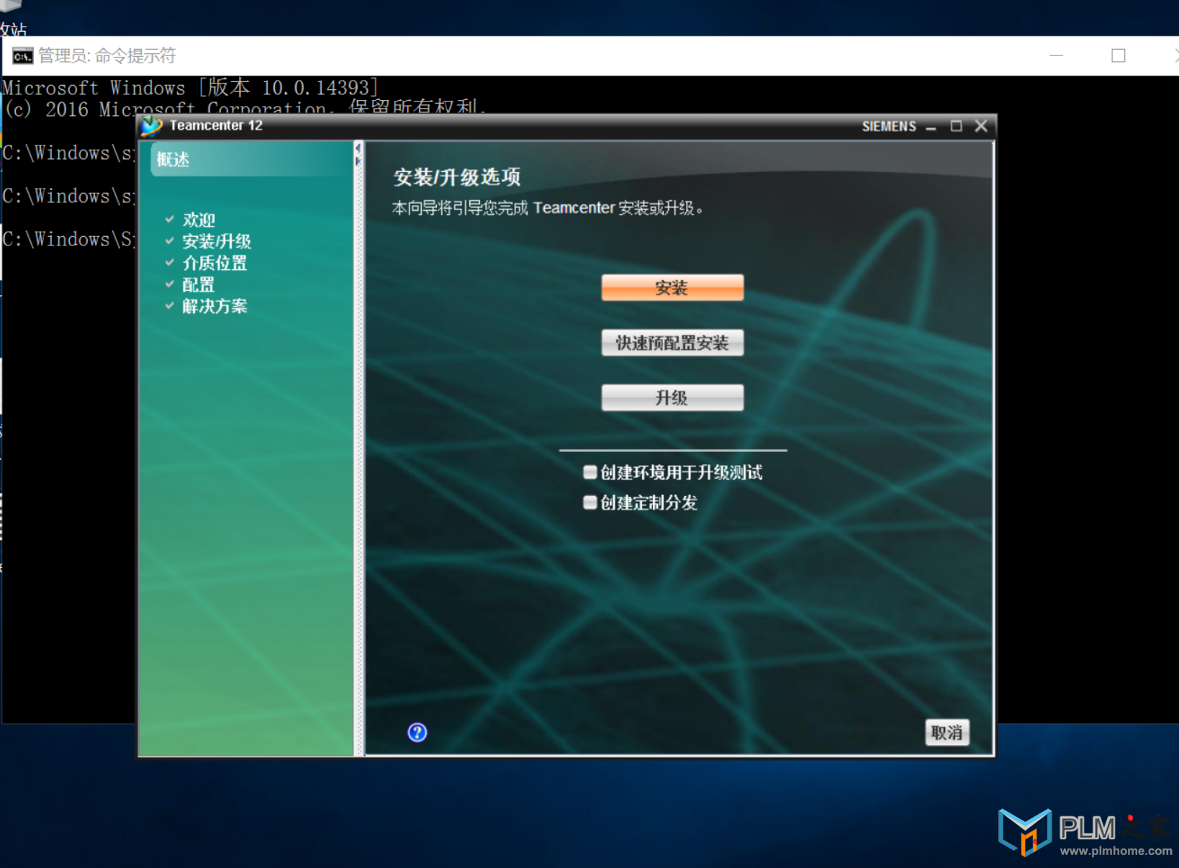
Task: Choose 快速预配置安装 quick preconfigured install
Action: point(672,343)
